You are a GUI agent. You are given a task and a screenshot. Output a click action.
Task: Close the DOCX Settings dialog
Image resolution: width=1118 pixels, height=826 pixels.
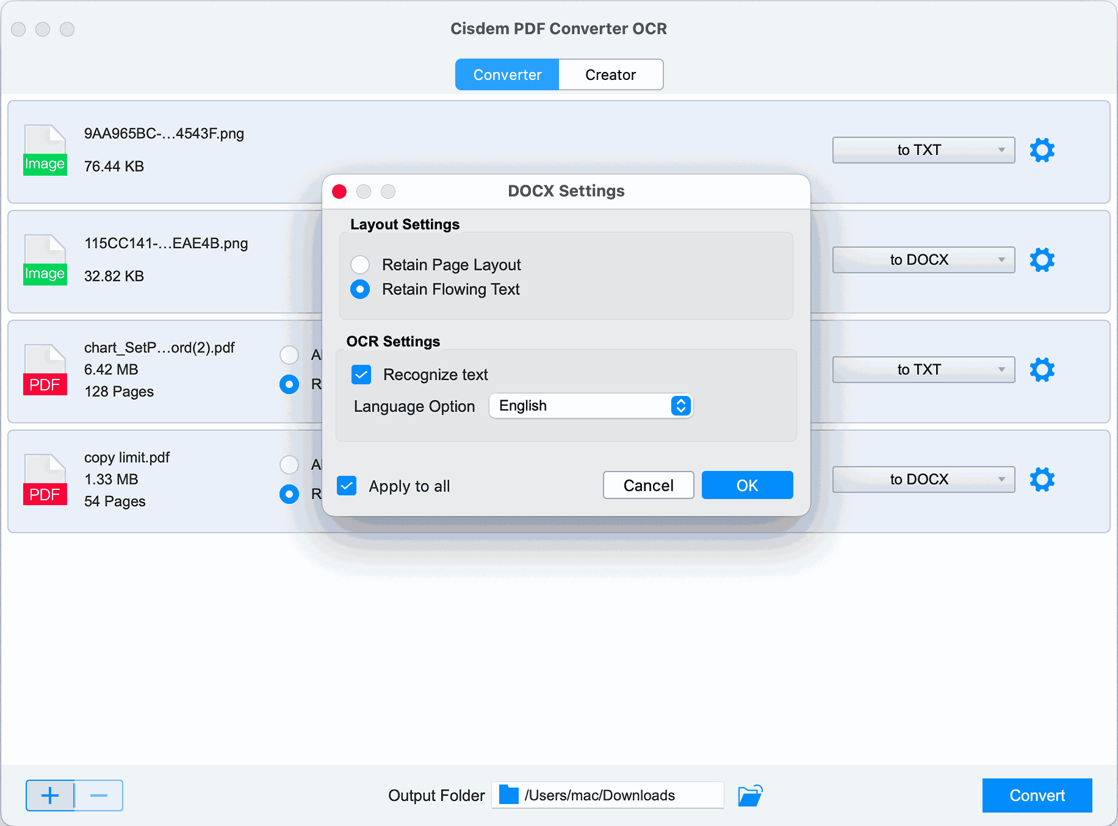[x=339, y=192]
